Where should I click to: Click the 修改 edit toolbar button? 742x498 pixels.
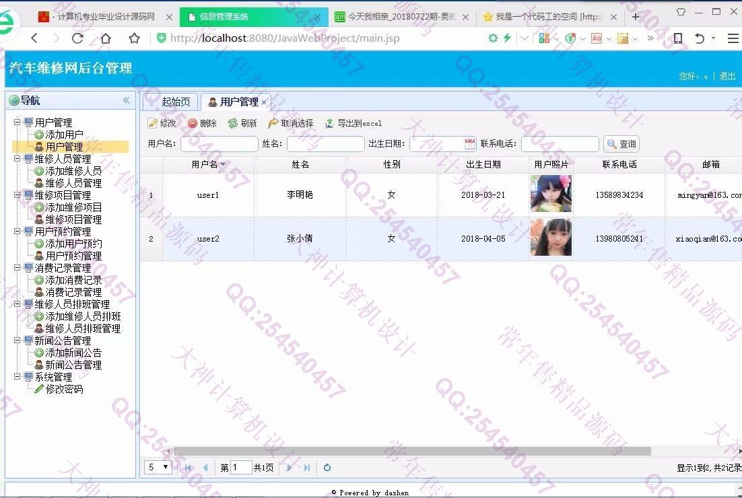click(162, 123)
